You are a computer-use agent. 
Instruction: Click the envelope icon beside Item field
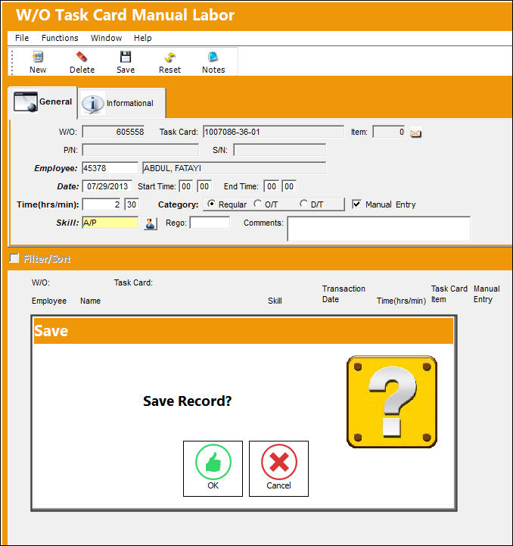[415, 133]
